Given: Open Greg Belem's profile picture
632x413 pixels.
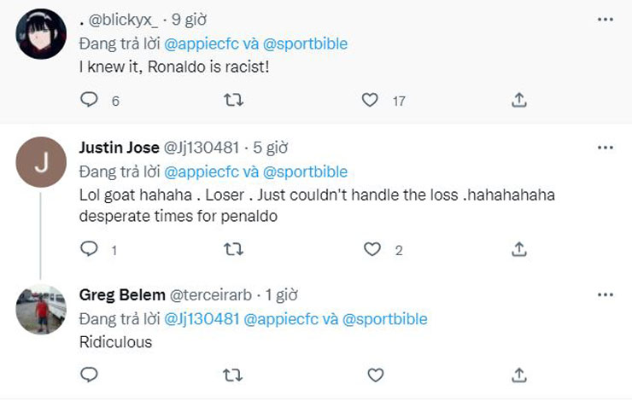Looking at the screenshot, I should 42,309.
